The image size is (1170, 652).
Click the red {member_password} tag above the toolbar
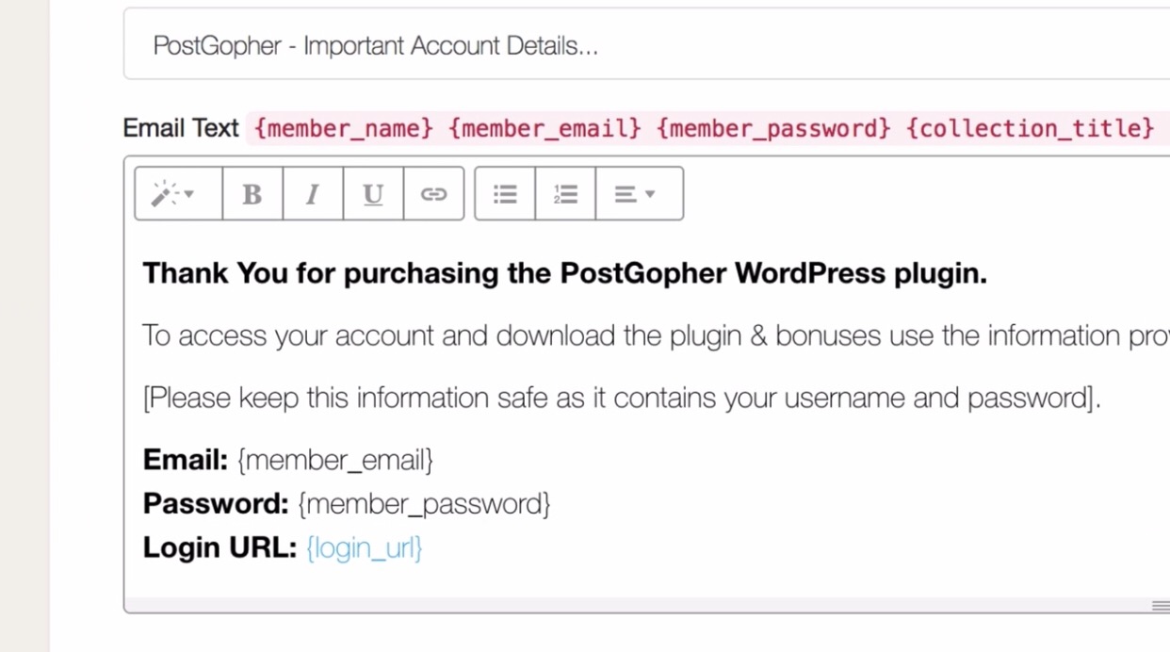772,128
